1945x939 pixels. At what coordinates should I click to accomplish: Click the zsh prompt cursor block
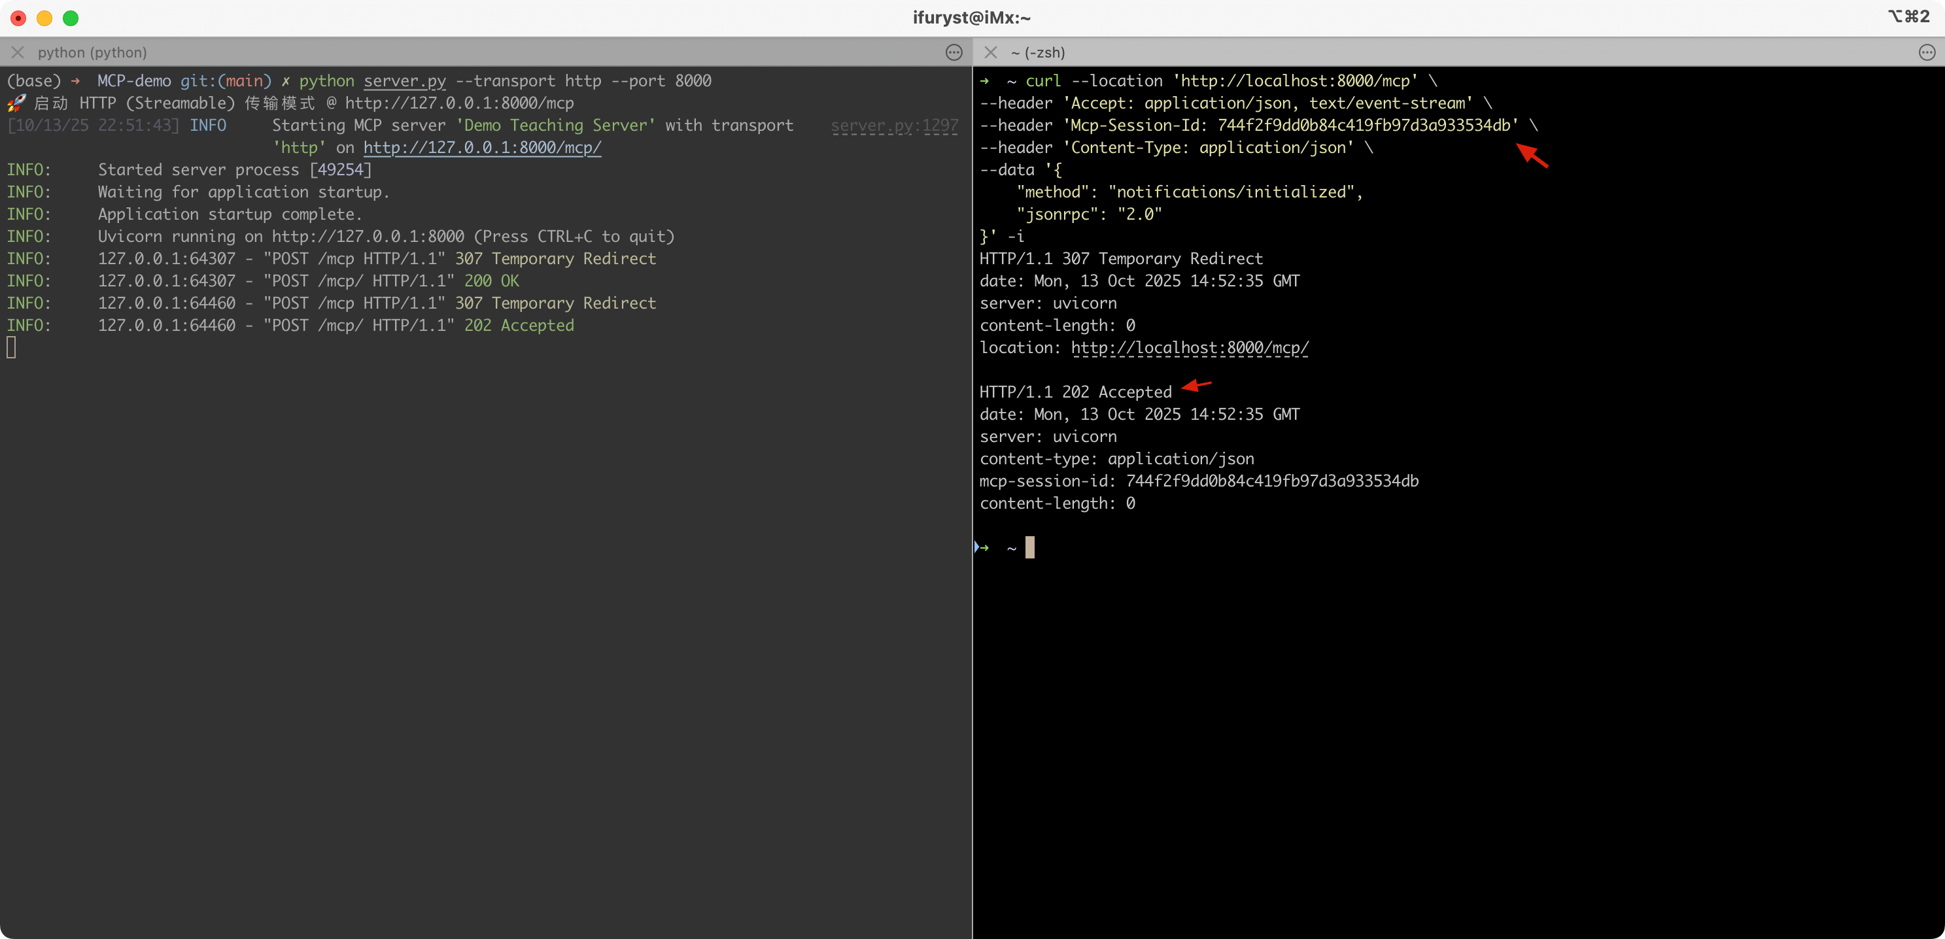[x=1029, y=547]
